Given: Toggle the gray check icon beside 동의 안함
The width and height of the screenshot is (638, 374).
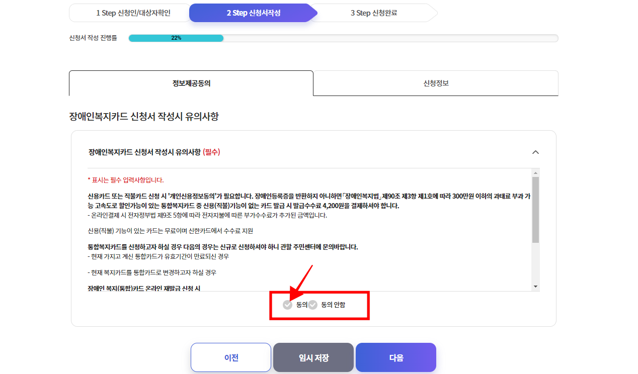Looking at the screenshot, I should tap(313, 304).
